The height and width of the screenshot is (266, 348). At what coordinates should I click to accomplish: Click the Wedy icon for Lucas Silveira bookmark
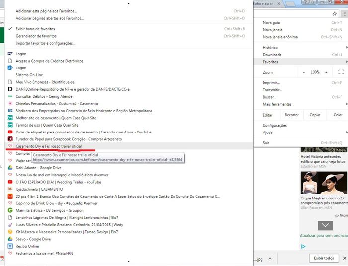[10, 225]
